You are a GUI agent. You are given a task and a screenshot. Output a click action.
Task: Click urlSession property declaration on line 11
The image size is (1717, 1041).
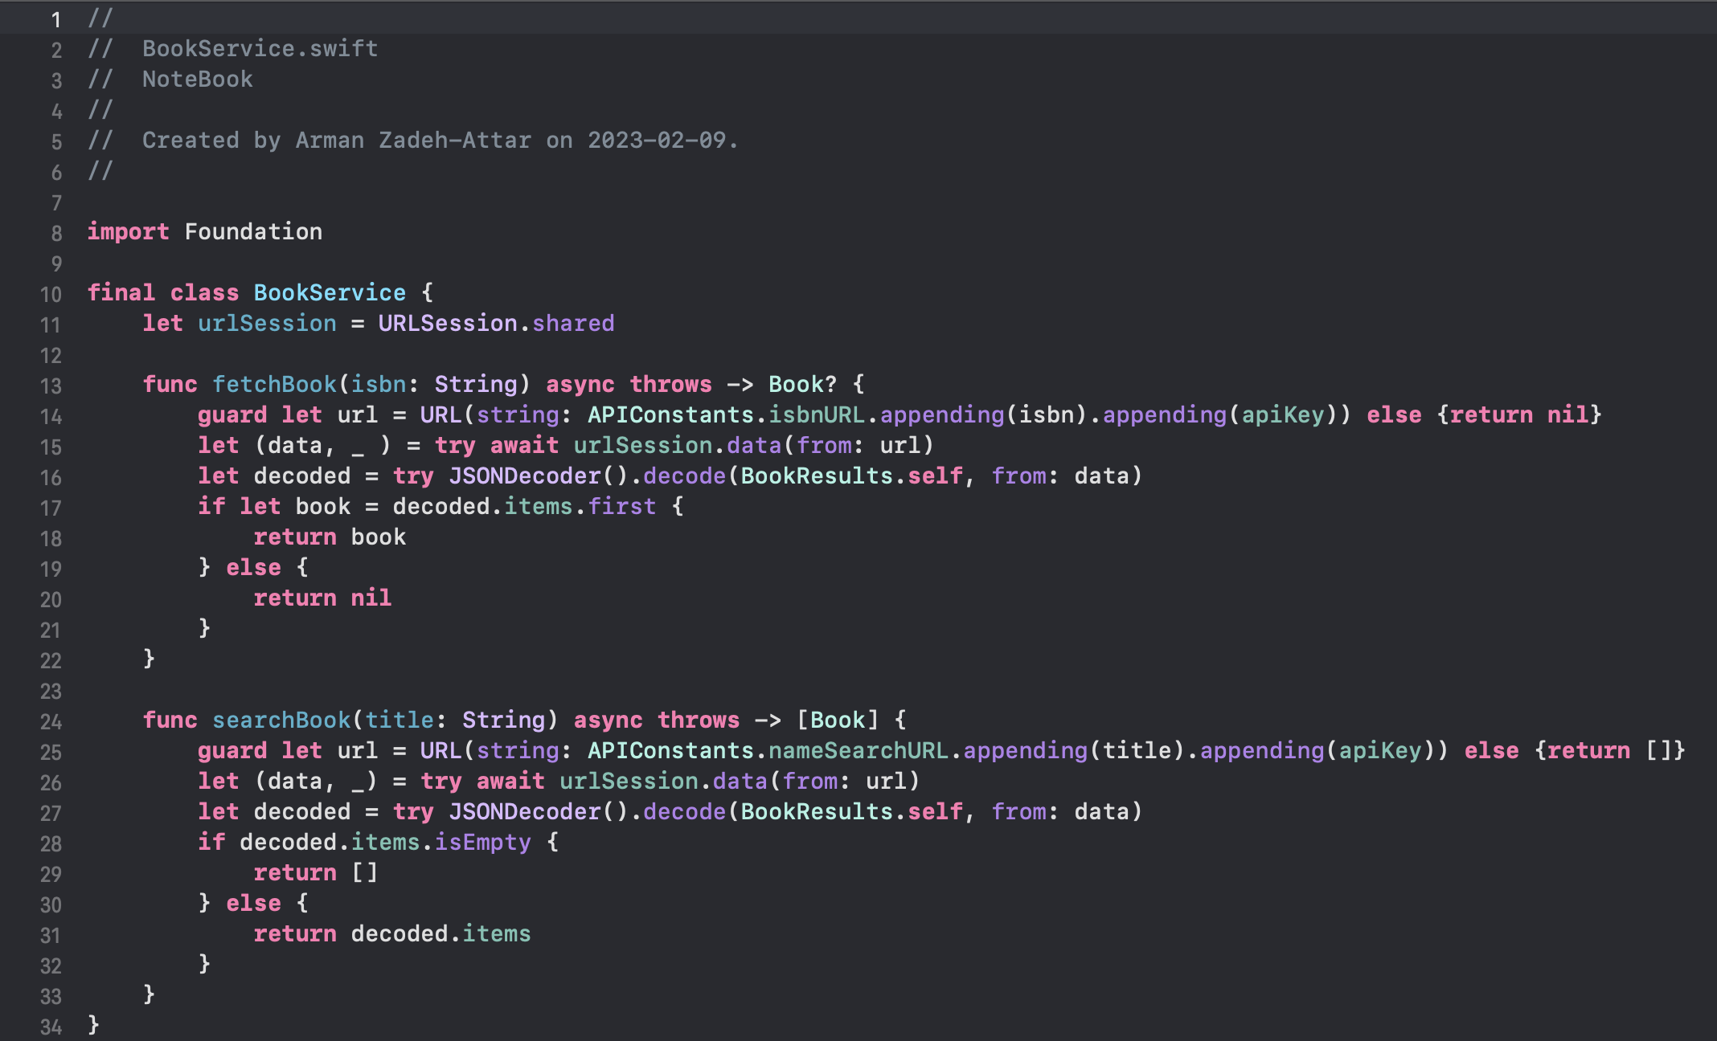tap(267, 323)
